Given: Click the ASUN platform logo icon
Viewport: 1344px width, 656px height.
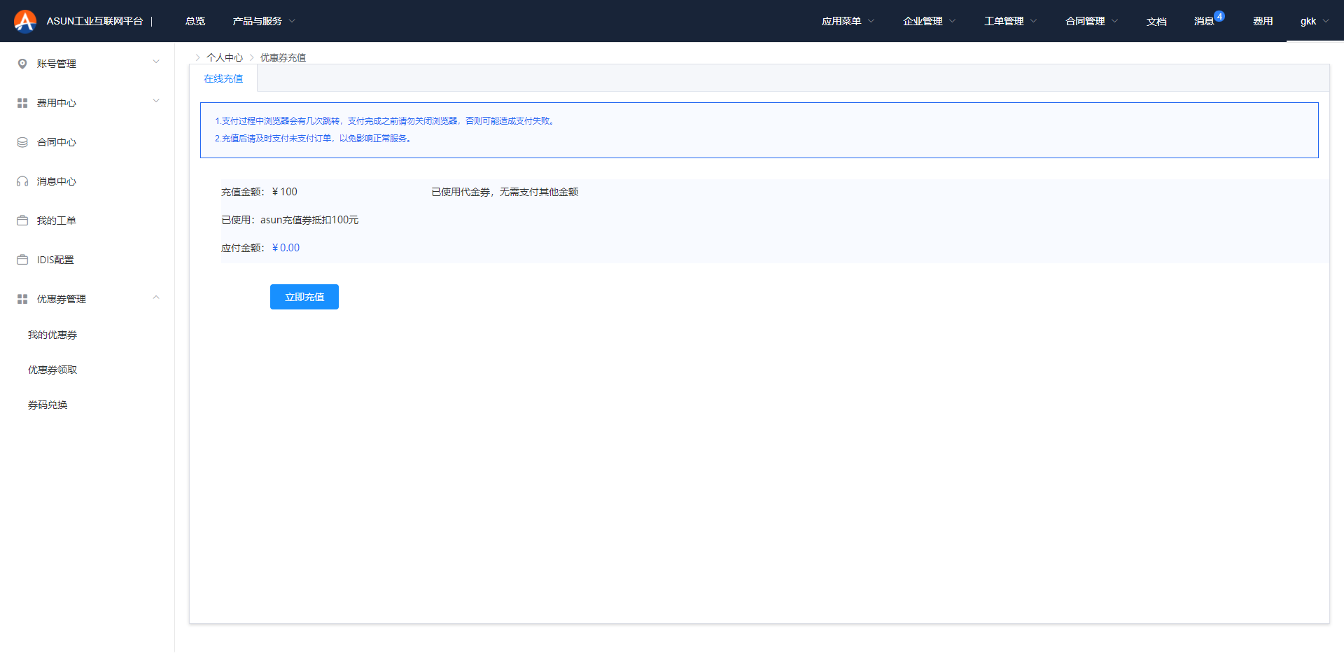Looking at the screenshot, I should [x=25, y=21].
